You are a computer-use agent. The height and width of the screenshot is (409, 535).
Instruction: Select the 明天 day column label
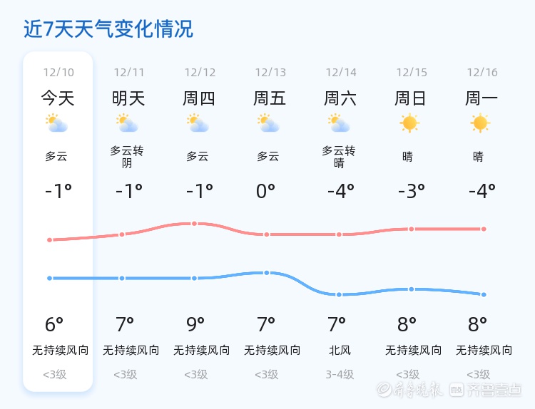point(128,98)
